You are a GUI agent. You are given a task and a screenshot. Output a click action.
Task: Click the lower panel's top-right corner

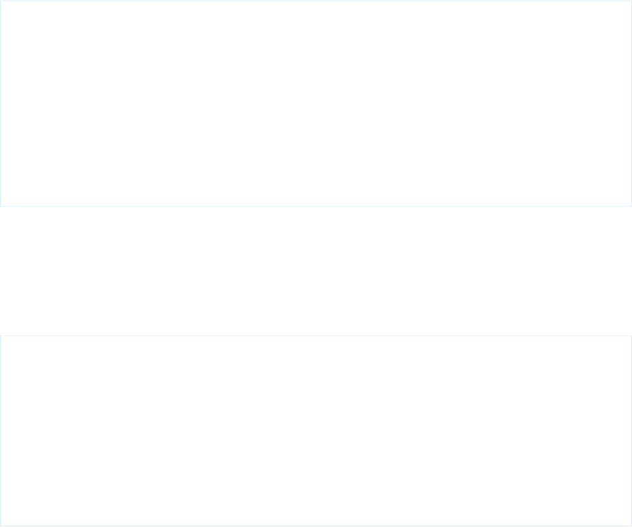(631, 336)
